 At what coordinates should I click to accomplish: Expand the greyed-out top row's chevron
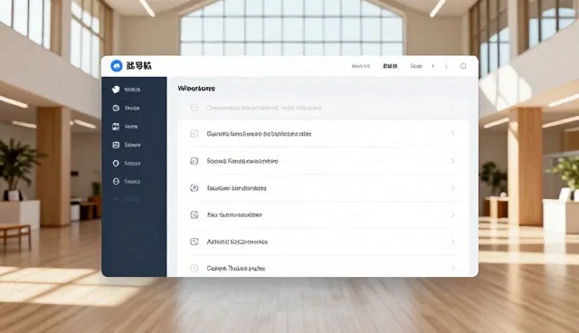452,108
